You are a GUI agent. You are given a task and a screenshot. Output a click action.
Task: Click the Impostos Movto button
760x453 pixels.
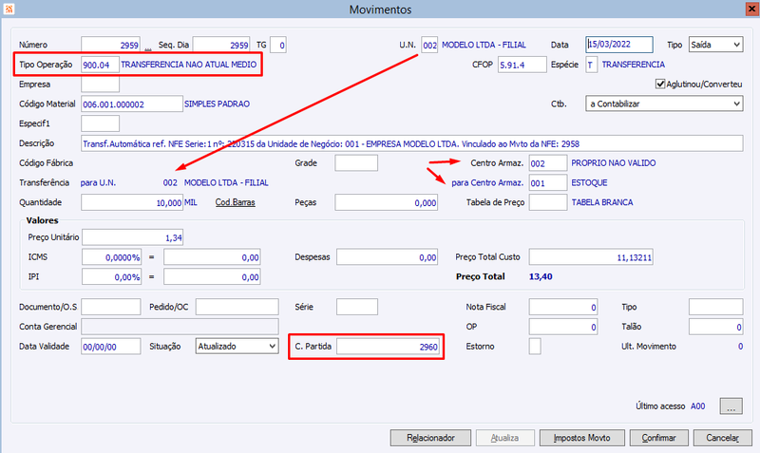[x=582, y=438]
